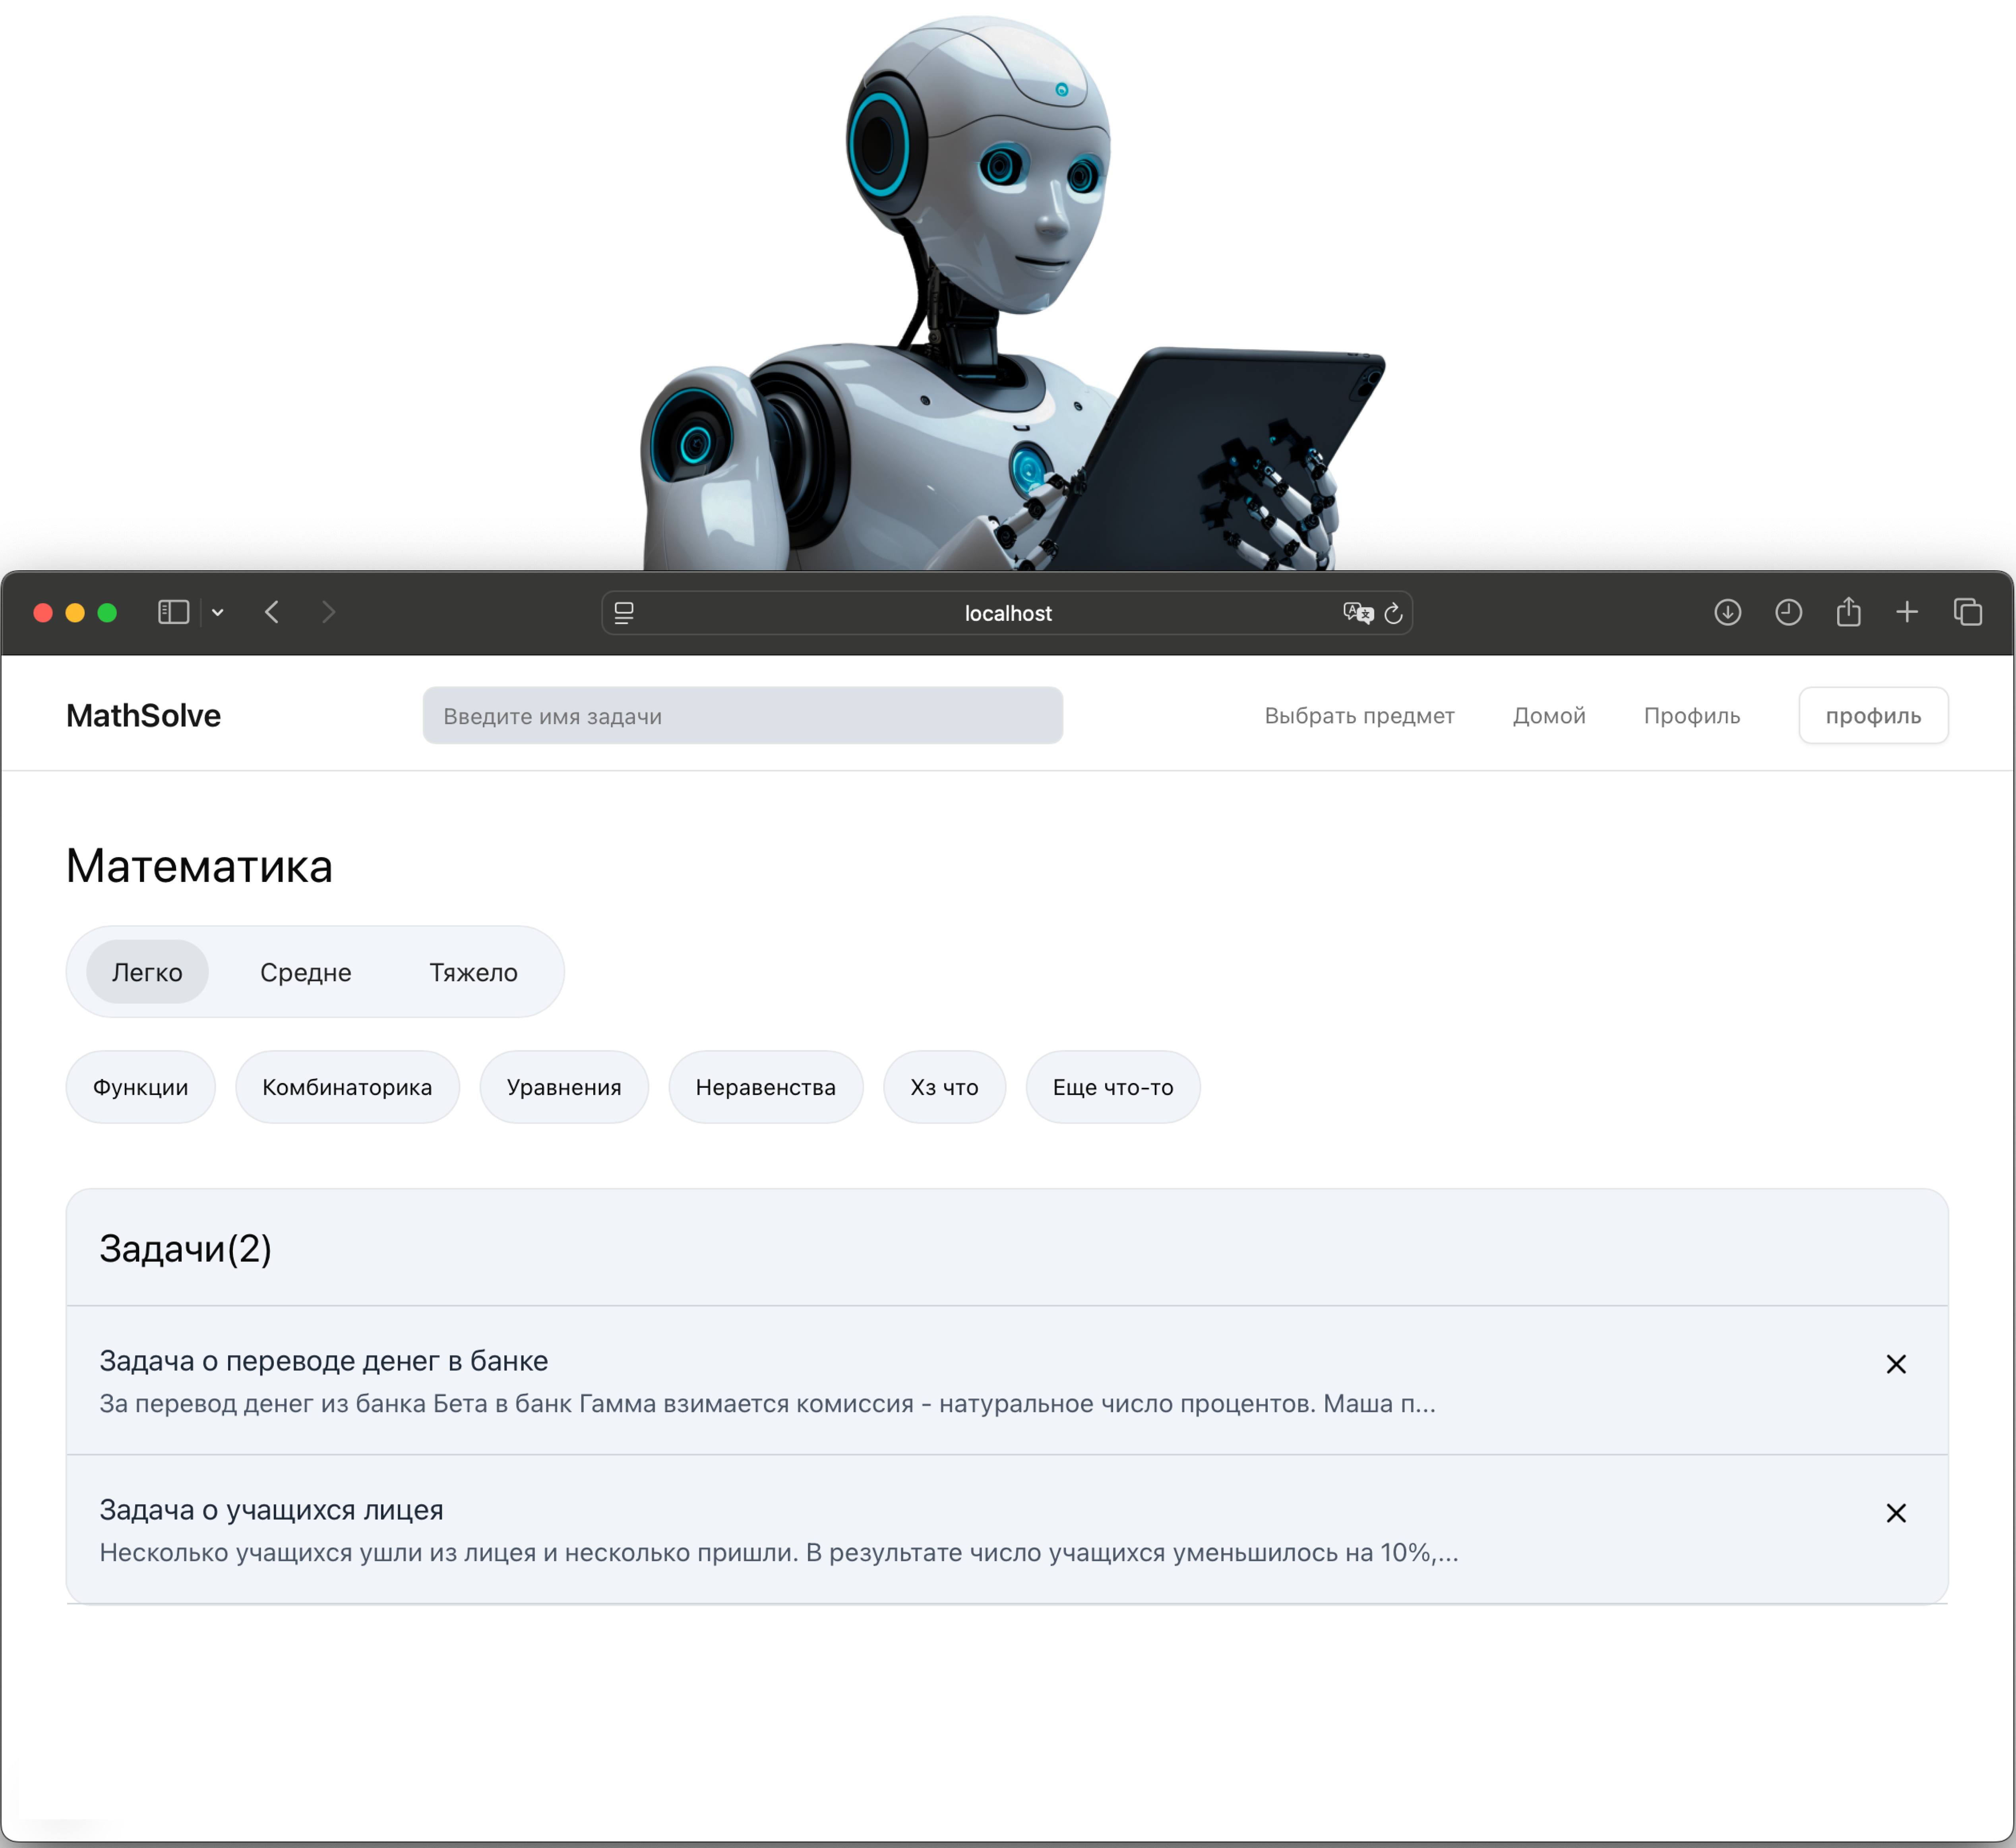Click the page reload icon
Viewport: 2016px width, 1848px height.
click(1393, 613)
